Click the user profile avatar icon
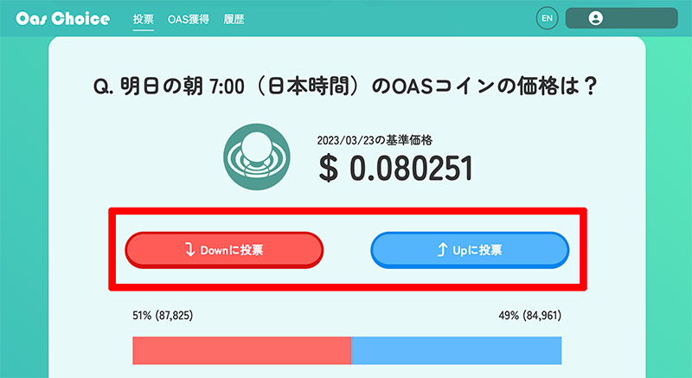Image resolution: width=692 pixels, height=378 pixels. pyautogui.click(x=595, y=18)
